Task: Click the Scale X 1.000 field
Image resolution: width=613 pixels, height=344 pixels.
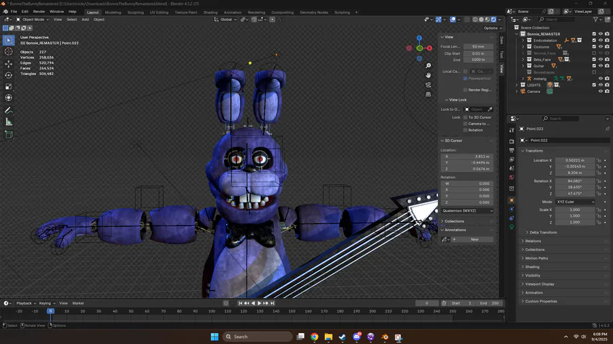Action: click(575, 209)
